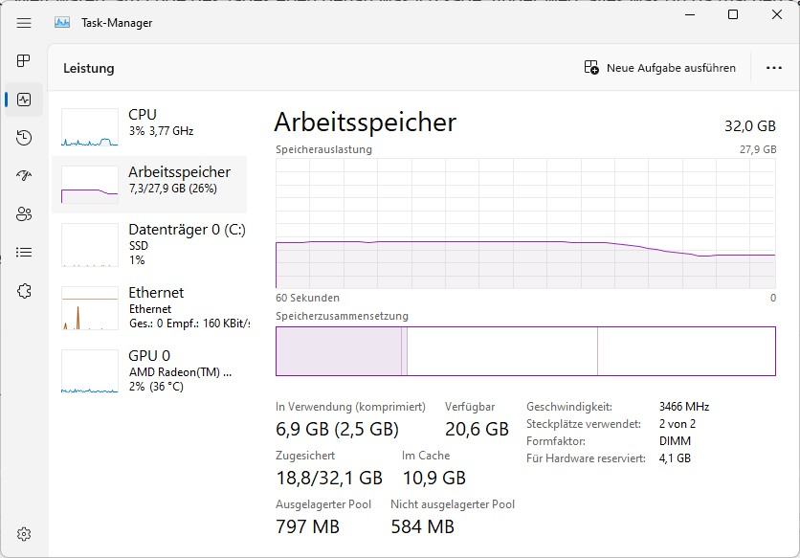Open the three-dot more options menu
This screenshot has height=558, width=800.
(x=773, y=68)
